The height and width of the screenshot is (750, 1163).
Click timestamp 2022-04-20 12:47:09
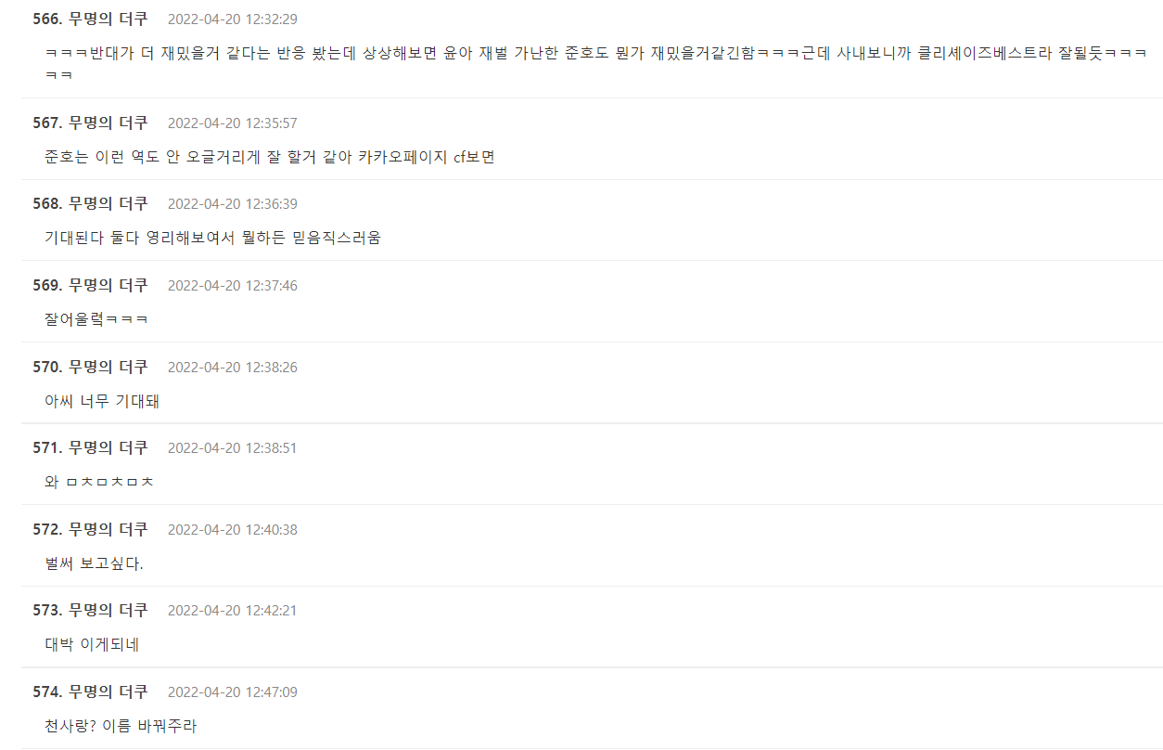click(233, 692)
